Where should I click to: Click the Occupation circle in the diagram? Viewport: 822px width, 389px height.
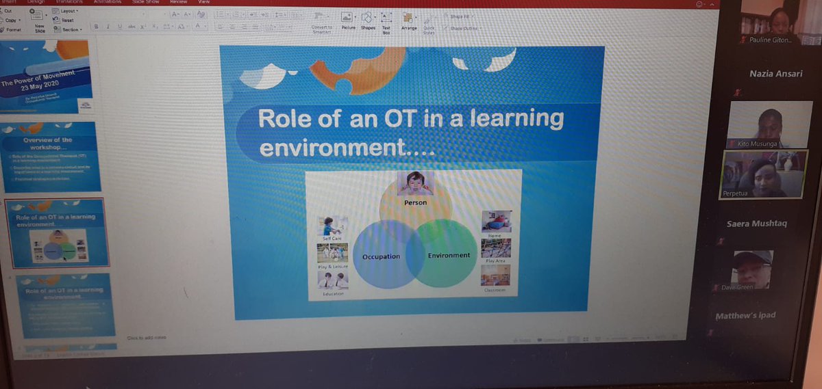click(387, 256)
